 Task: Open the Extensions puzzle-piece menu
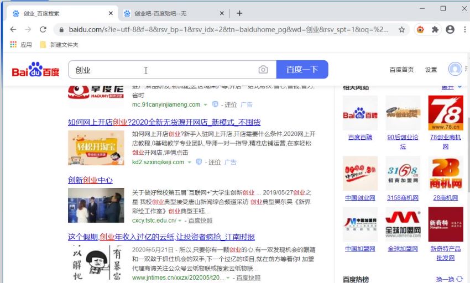[x=435, y=29]
